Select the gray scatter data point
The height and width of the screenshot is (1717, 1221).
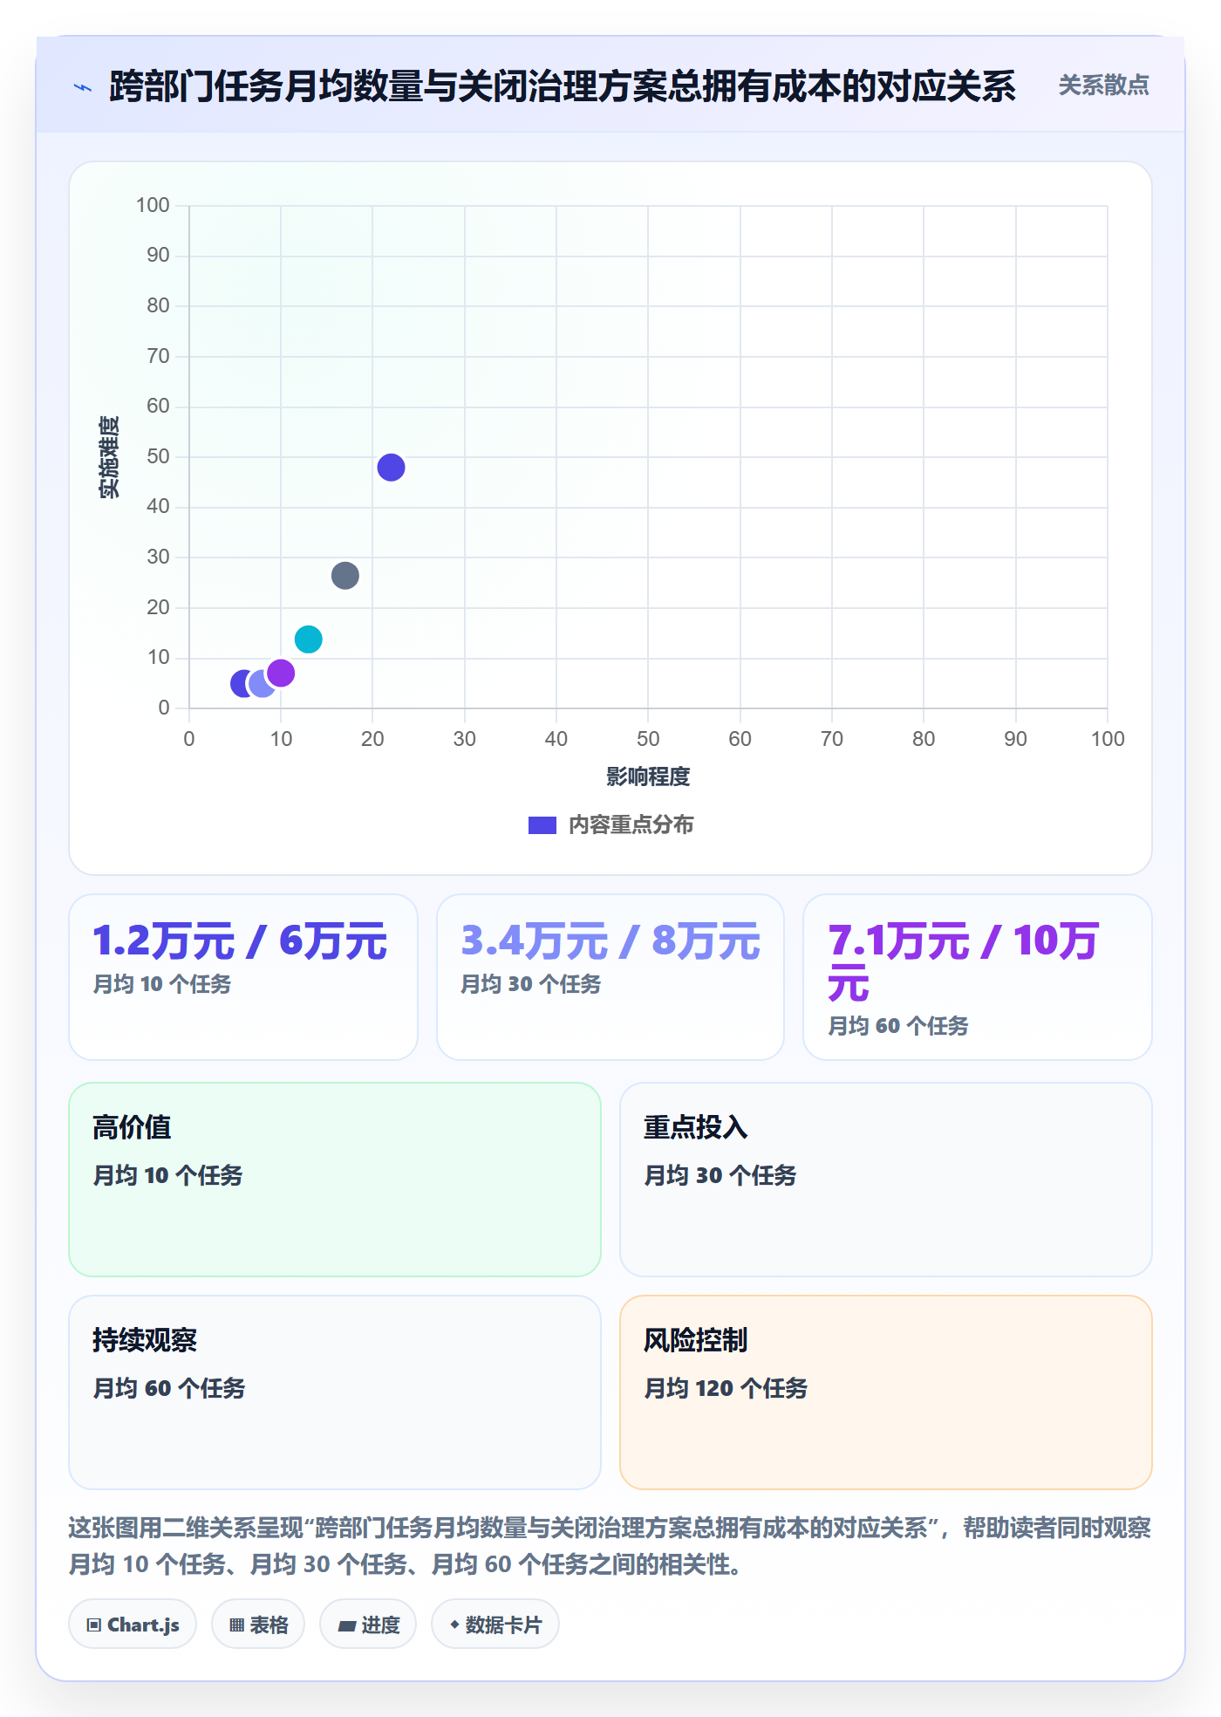pyautogui.click(x=345, y=576)
